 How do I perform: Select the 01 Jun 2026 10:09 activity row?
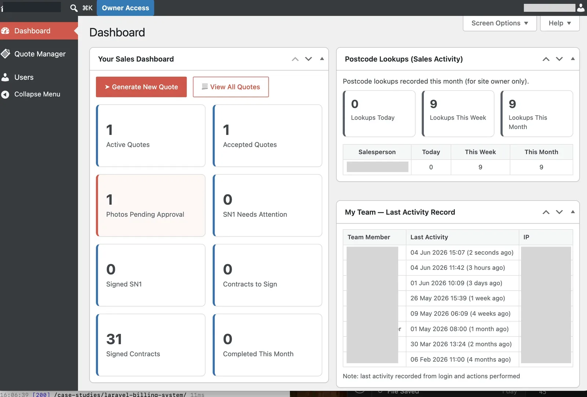tap(458, 283)
